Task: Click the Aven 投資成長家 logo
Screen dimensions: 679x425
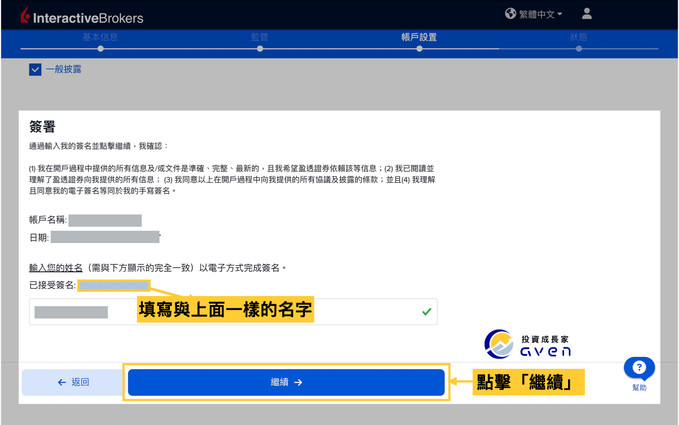Action: (528, 344)
